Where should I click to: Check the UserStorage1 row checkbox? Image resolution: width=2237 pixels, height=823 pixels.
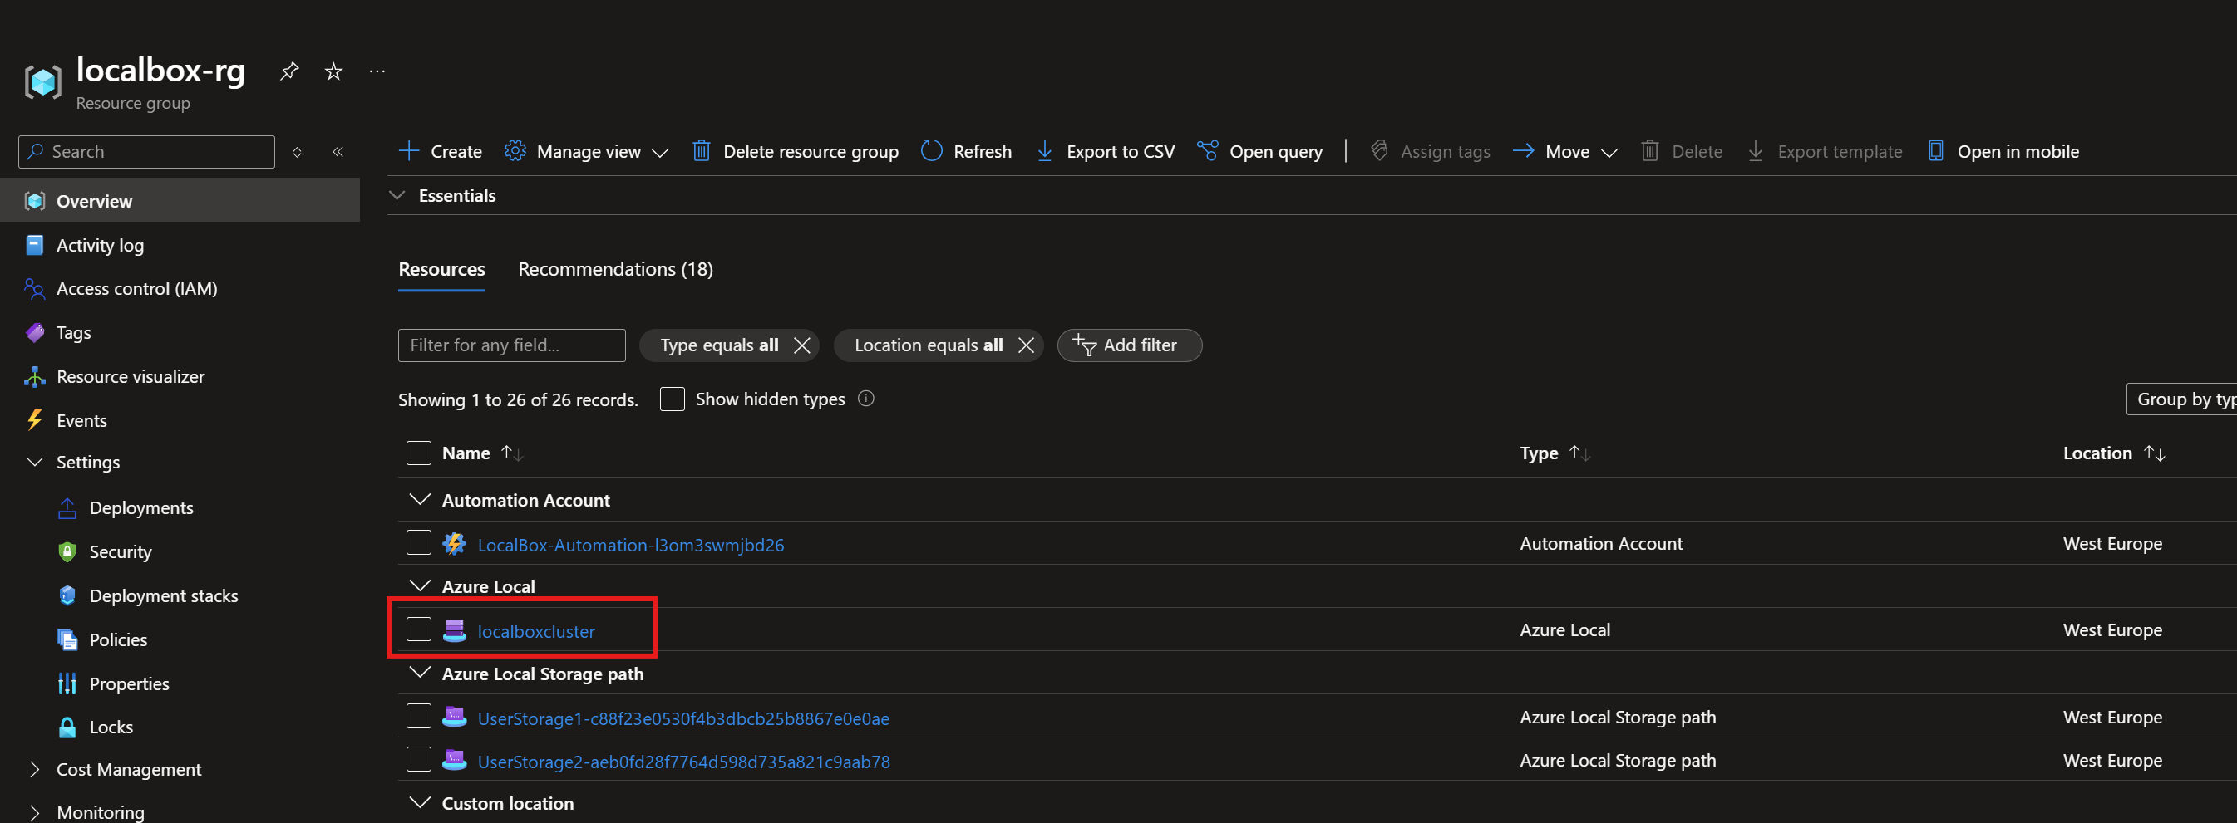coord(419,717)
